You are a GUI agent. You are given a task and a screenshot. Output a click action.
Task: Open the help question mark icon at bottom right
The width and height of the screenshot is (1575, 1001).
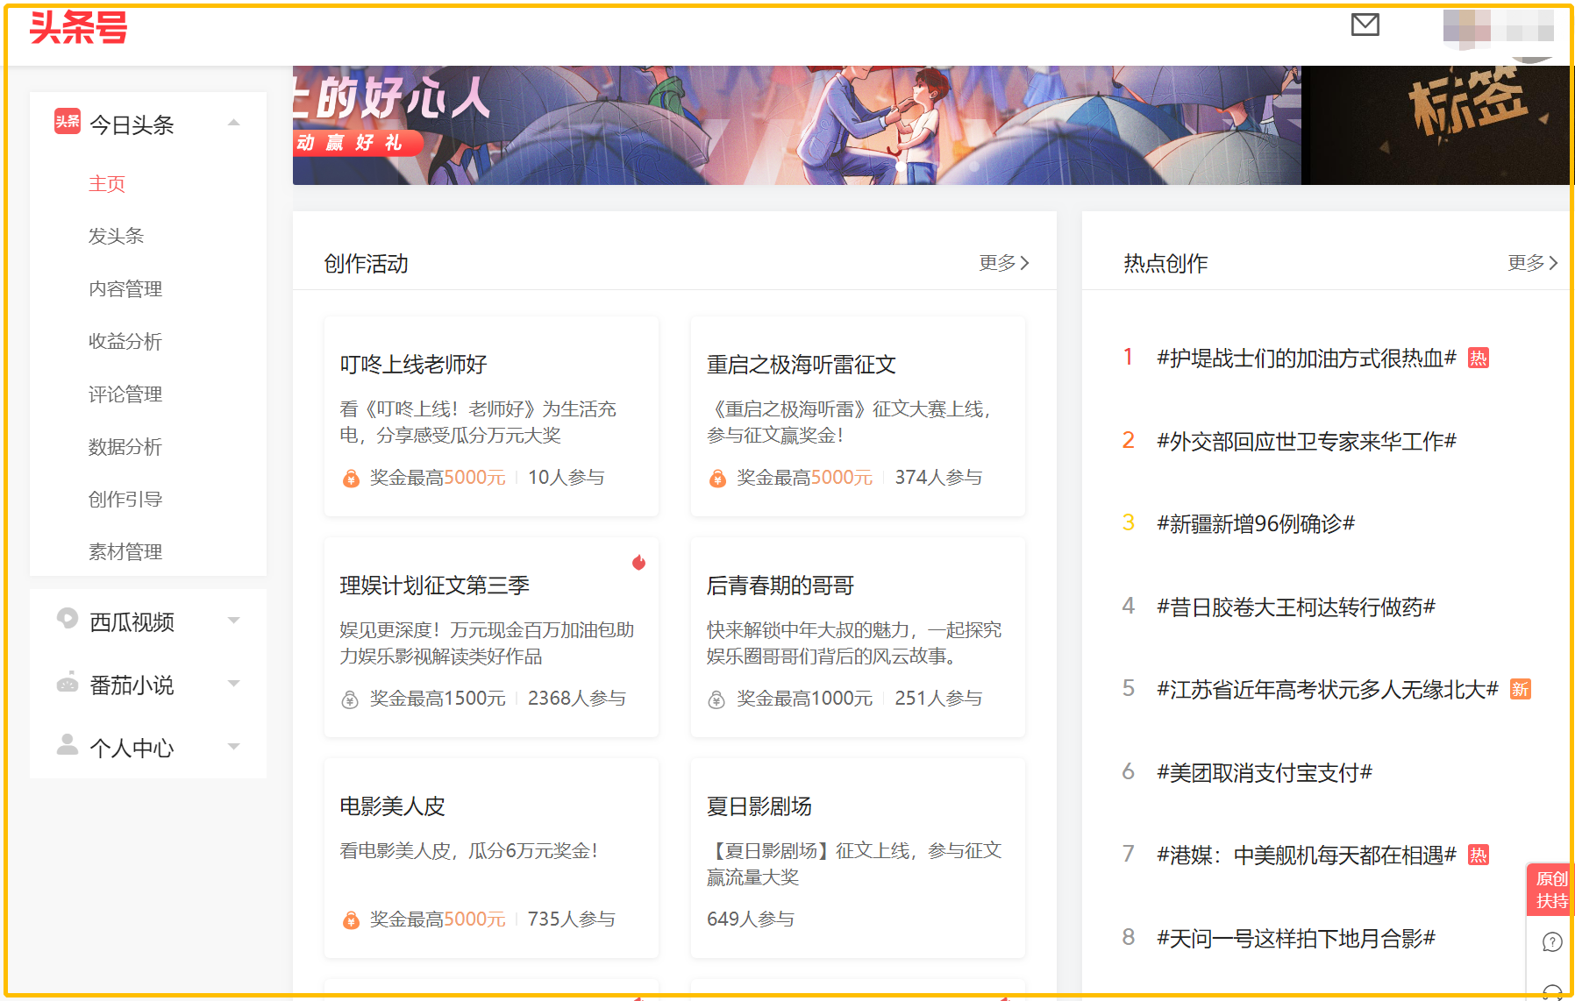[1552, 941]
